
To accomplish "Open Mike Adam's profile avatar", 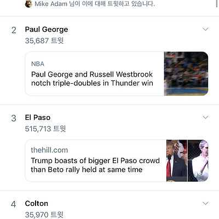I will click(x=28, y=4).
